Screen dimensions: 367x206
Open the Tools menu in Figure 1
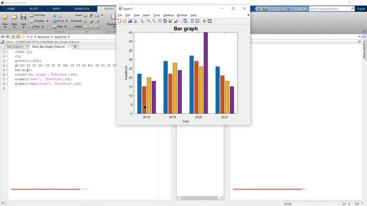pyautogui.click(x=157, y=15)
